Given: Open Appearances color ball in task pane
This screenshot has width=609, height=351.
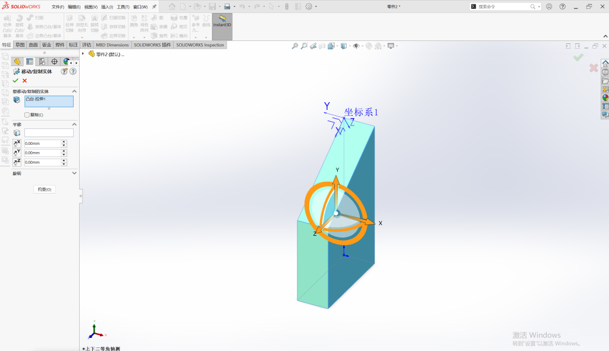Looking at the screenshot, I should pos(605,98).
